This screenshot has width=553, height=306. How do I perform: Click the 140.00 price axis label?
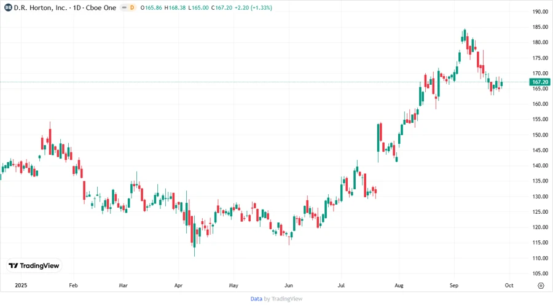click(x=540, y=166)
